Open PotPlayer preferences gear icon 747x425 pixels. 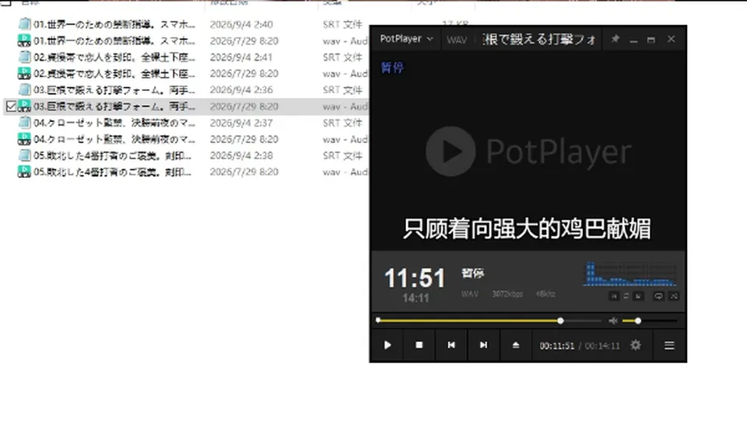(x=636, y=345)
